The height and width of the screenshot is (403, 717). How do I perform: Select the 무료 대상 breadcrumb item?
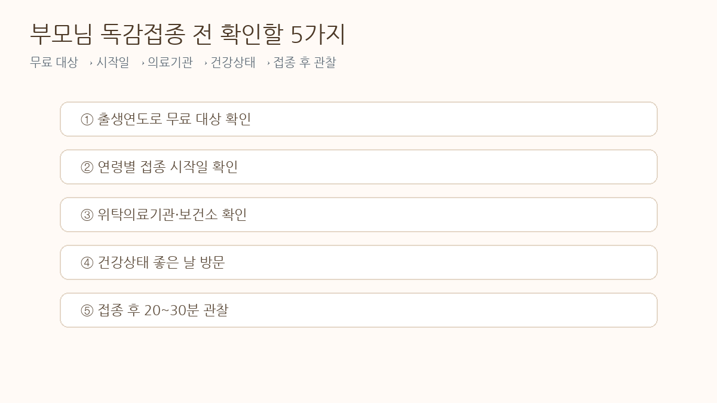click(54, 62)
